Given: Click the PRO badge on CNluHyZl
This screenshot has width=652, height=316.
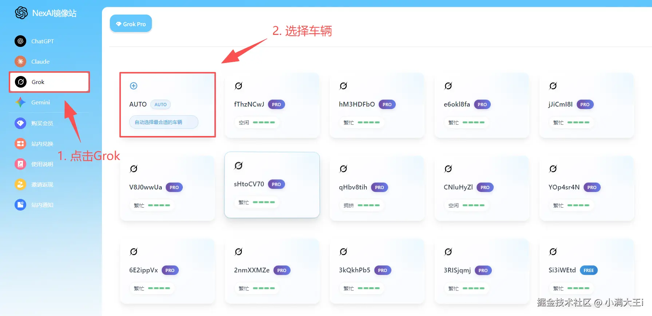Looking at the screenshot, I should (x=485, y=187).
